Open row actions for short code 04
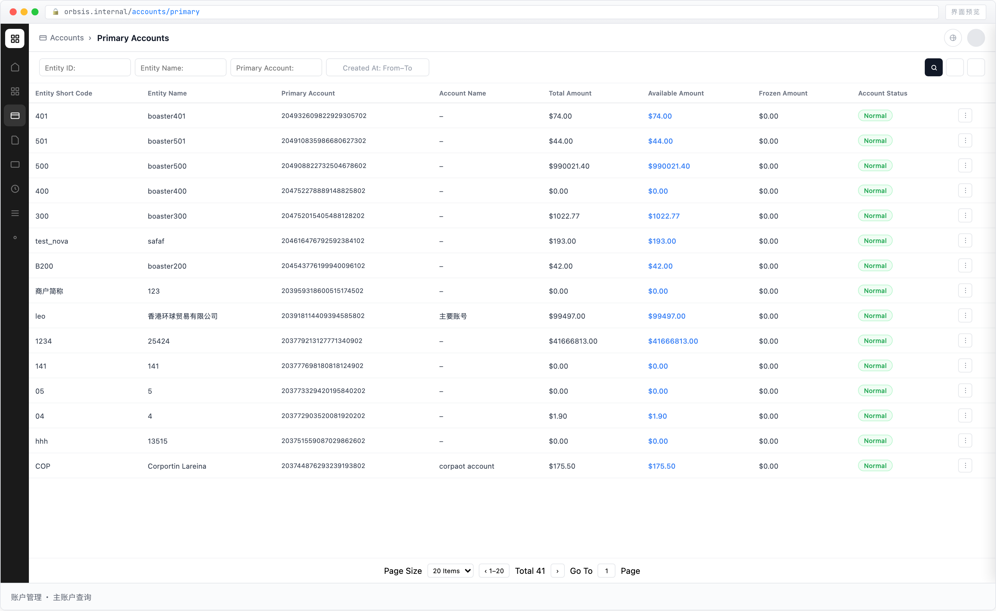Viewport: 996px width, 611px height. pyautogui.click(x=965, y=416)
